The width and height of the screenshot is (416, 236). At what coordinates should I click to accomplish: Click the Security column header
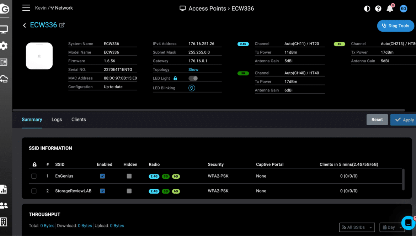216,164
